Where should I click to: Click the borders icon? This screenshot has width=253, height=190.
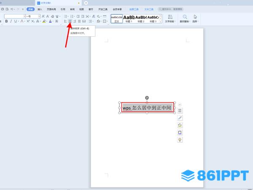(105, 21)
